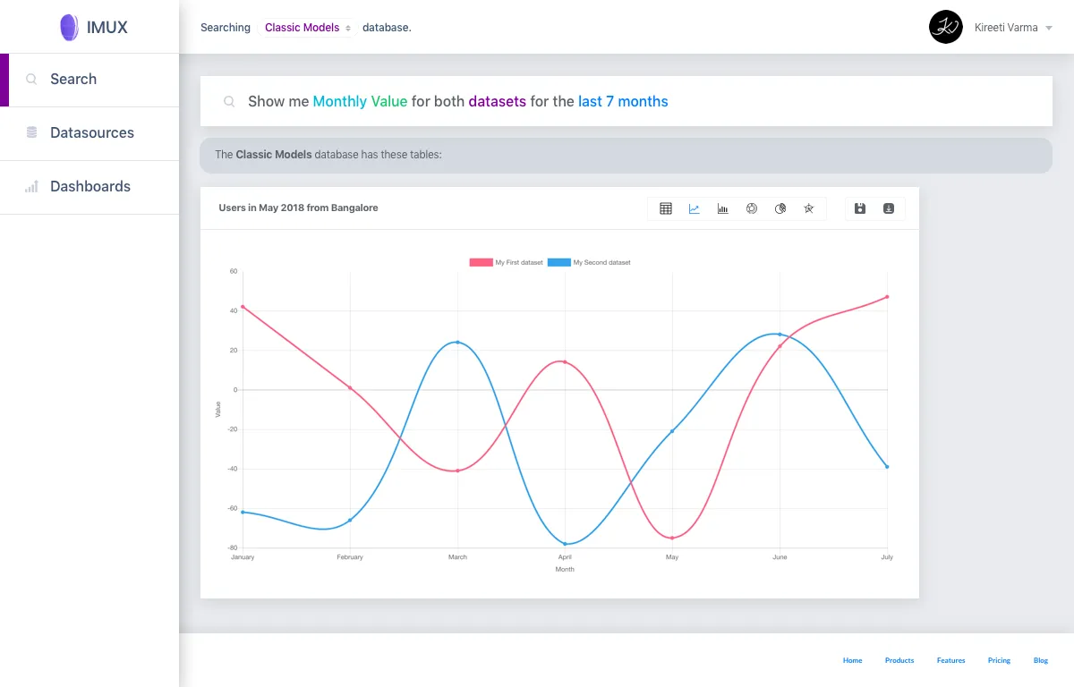Click the IMUX logo

[x=93, y=27]
